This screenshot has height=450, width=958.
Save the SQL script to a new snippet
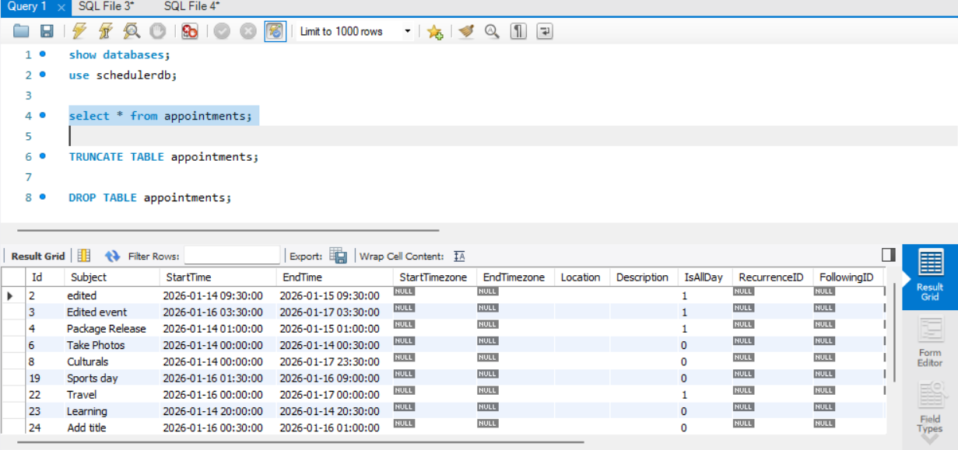coord(436,31)
